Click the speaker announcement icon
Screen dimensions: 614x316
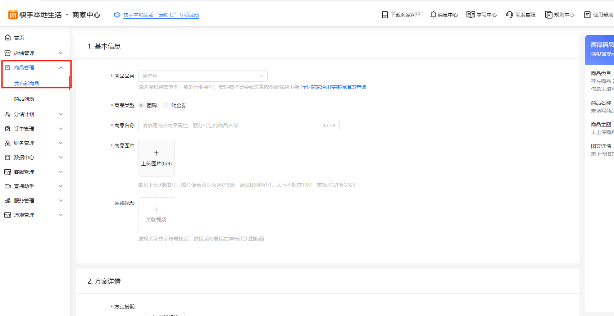pos(117,15)
